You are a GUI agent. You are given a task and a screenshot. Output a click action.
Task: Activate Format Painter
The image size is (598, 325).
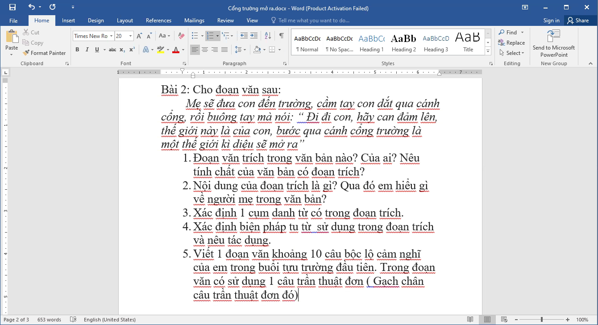pos(44,53)
